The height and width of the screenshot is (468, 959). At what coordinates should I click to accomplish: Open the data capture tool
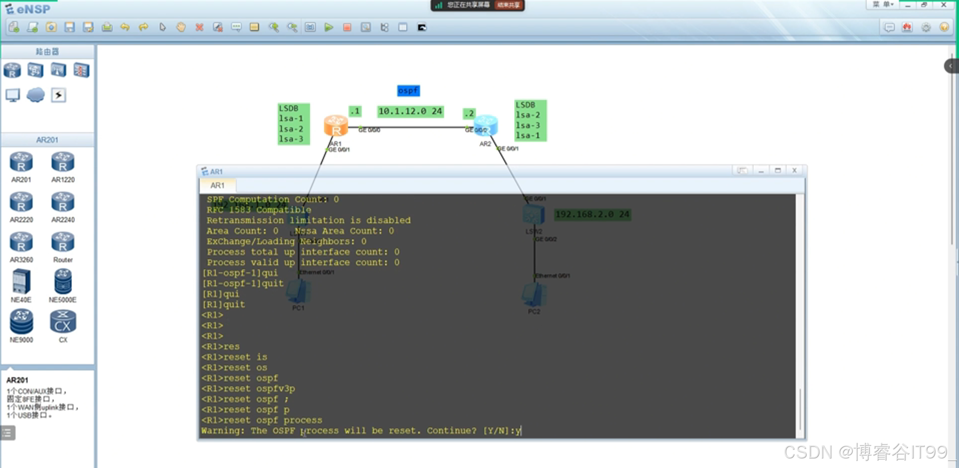coord(366,28)
